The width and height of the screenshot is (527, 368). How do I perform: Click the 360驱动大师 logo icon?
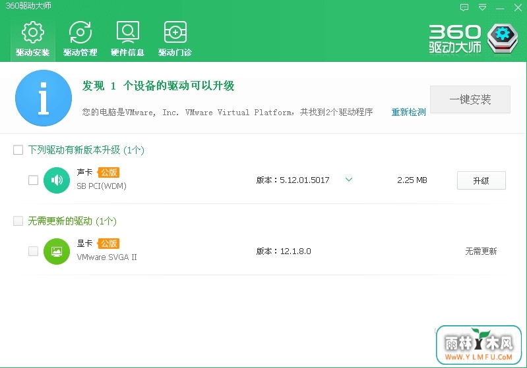click(x=503, y=38)
